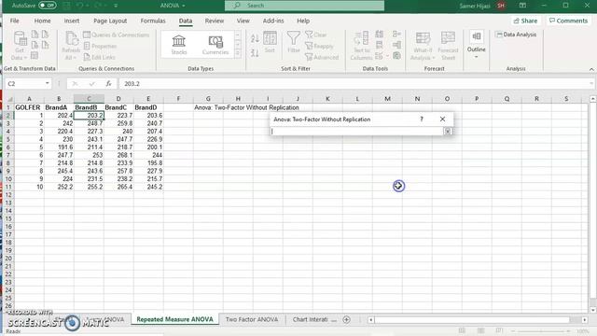The width and height of the screenshot is (597, 336).
Task: Switch to the Review ribbon tab
Action: pos(215,21)
